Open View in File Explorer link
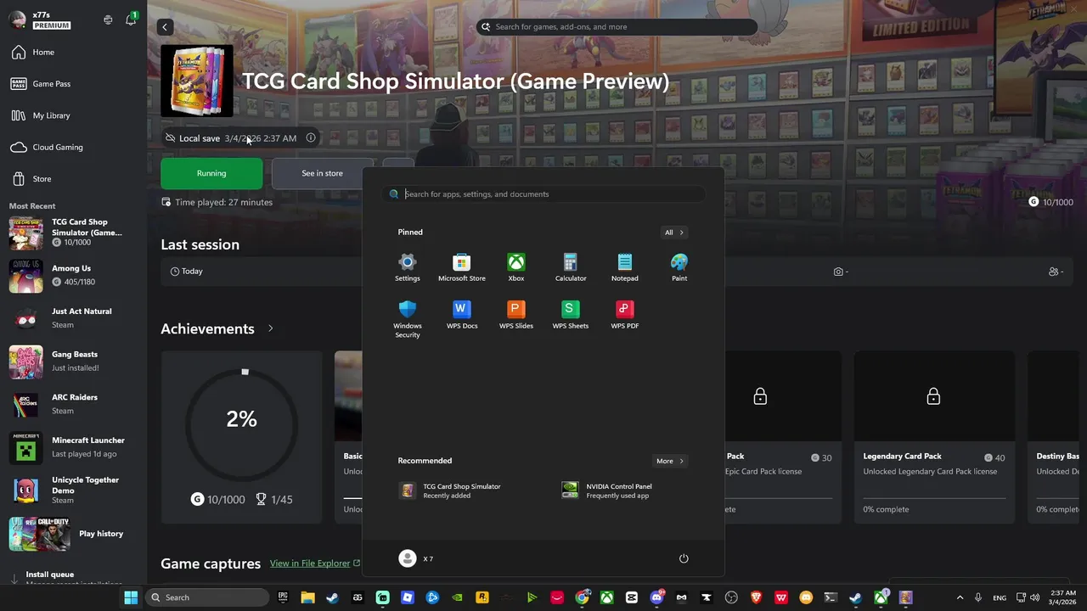Viewport: 1087px width, 611px height. coord(314,563)
